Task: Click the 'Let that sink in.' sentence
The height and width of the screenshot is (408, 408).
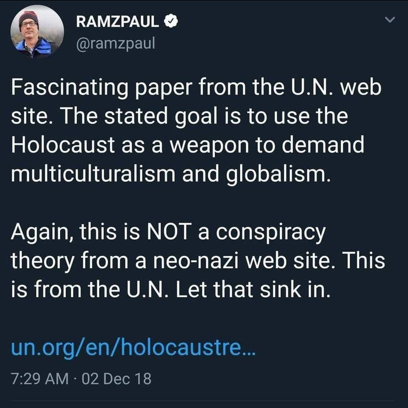Action: pos(253,290)
